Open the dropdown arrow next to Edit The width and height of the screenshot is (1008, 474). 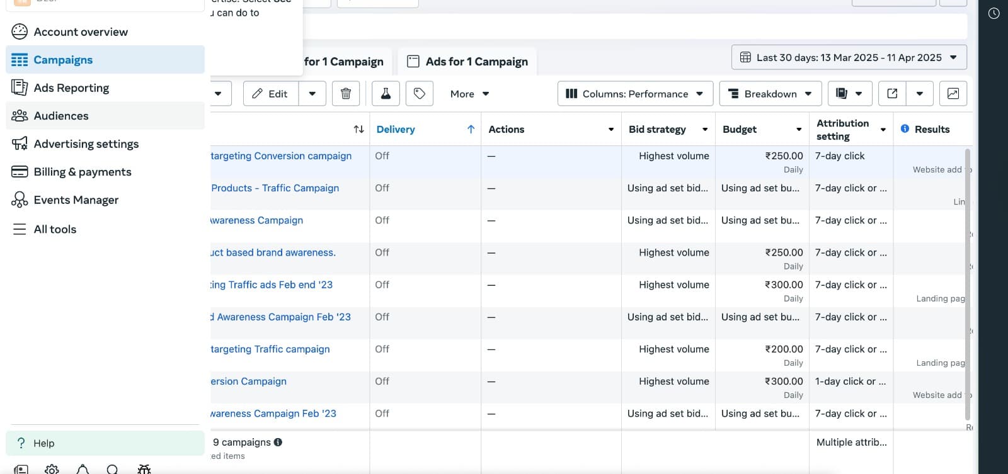coord(312,94)
